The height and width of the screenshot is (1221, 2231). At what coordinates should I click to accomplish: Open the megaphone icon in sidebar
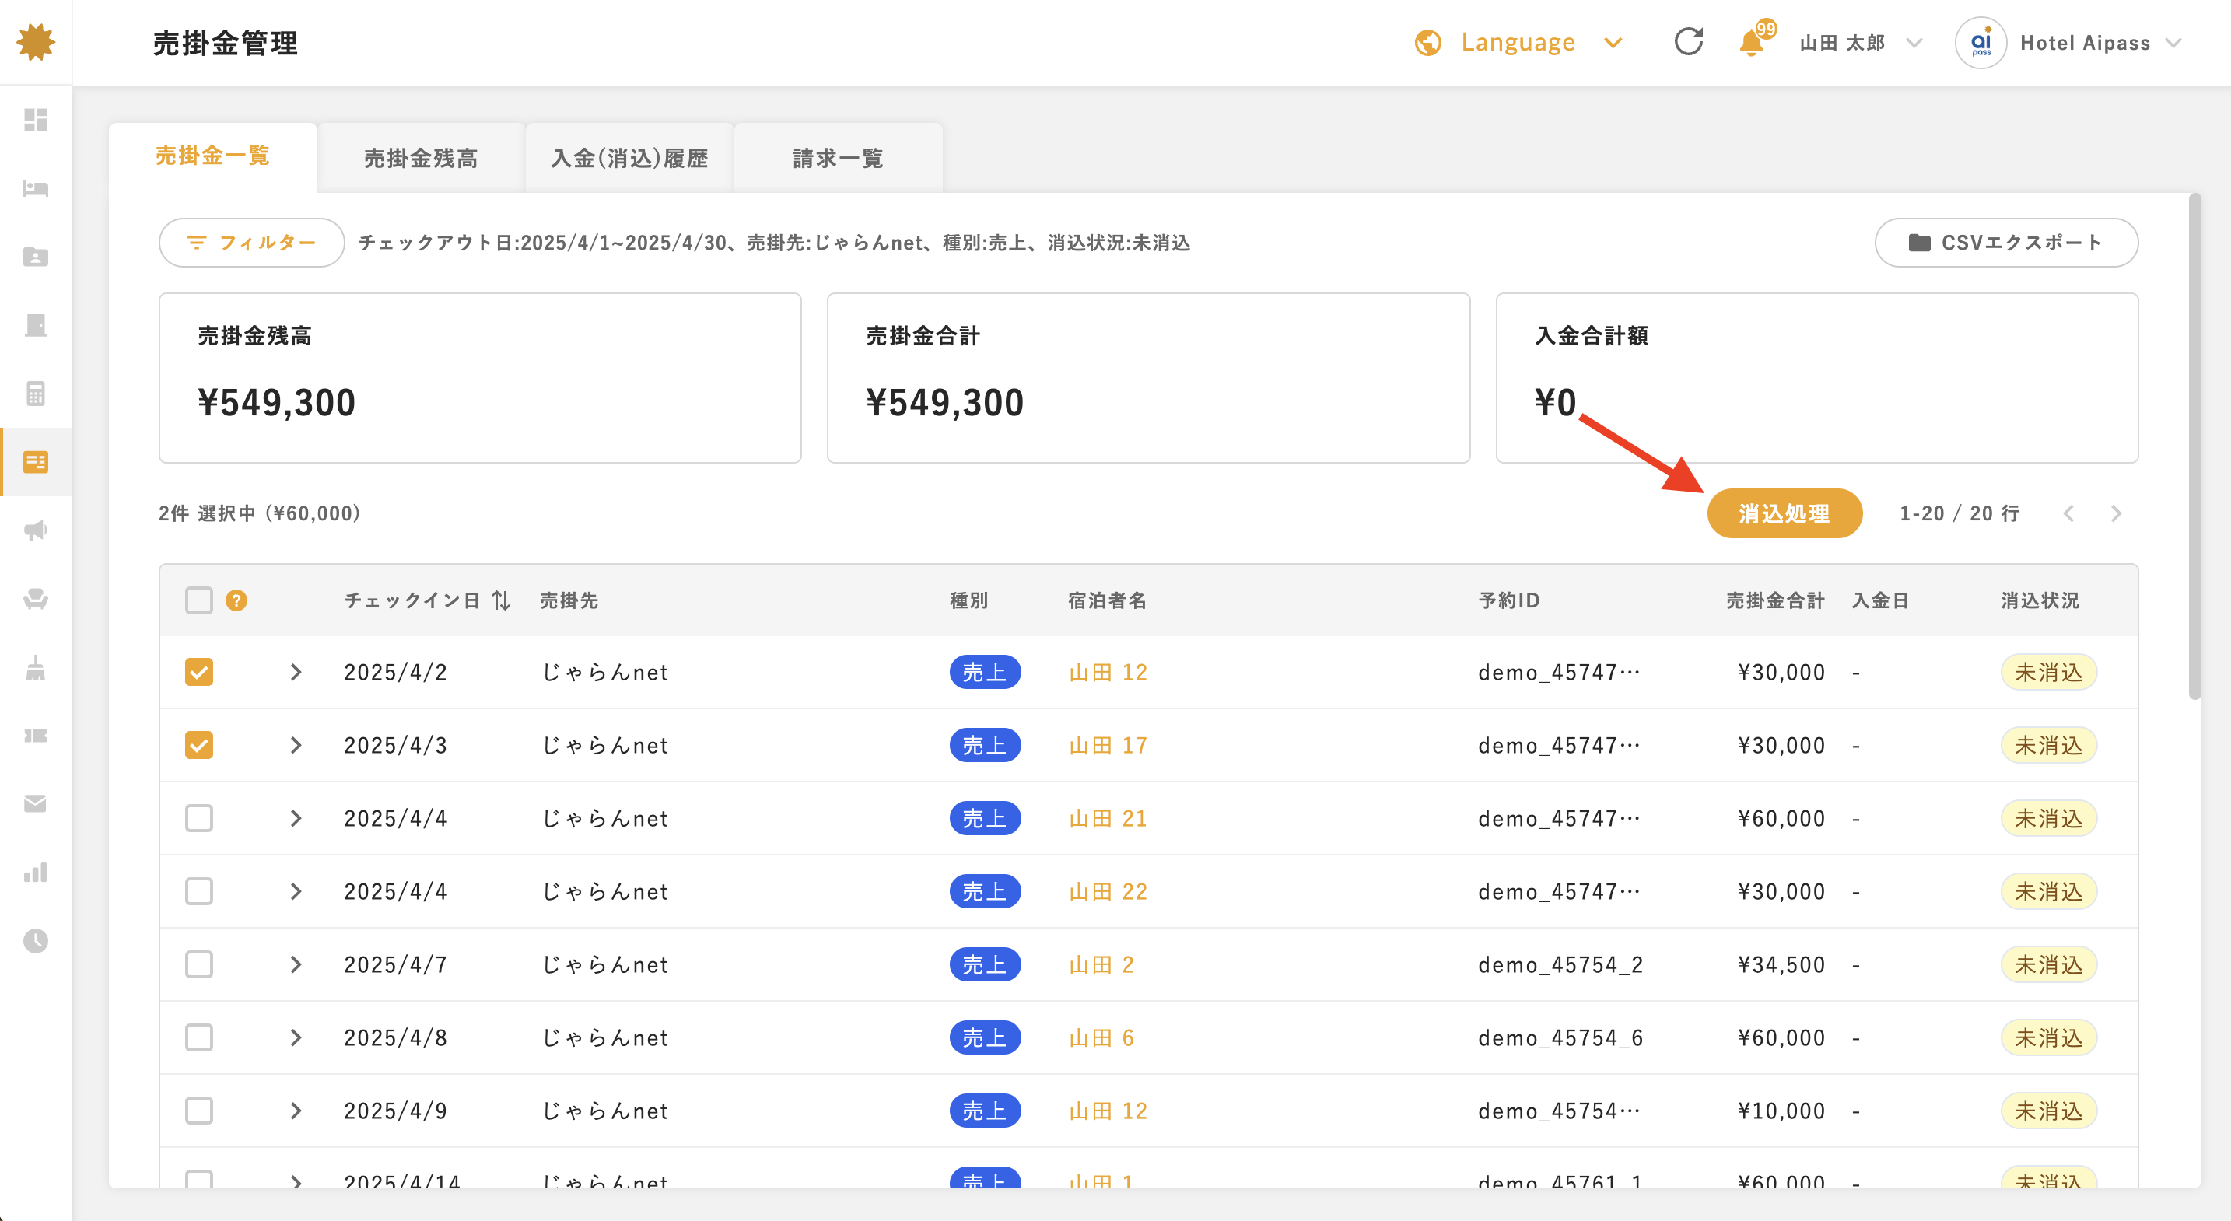tap(36, 530)
